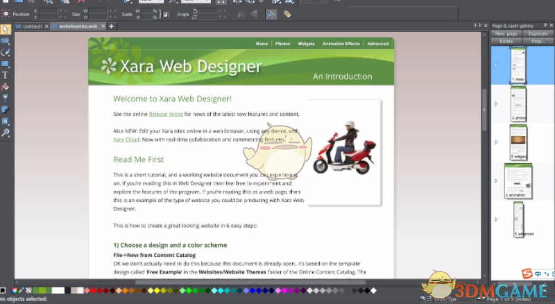The image size is (555, 304).
Task: Pick the bright yellow color swatch
Action: click(x=157, y=291)
